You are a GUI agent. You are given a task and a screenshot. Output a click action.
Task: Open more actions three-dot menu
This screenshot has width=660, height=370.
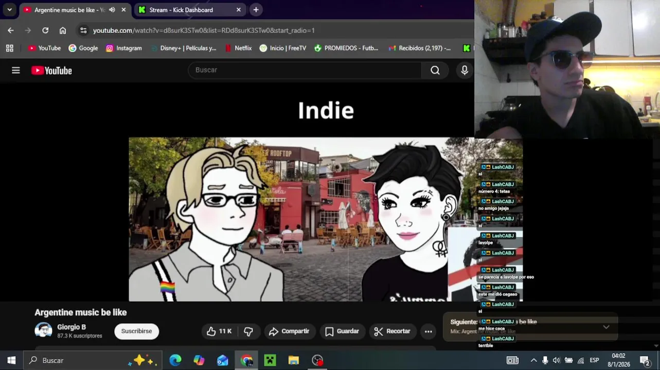click(428, 331)
